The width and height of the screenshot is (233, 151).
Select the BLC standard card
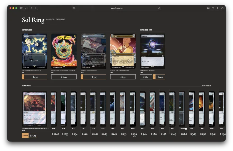point(74,109)
